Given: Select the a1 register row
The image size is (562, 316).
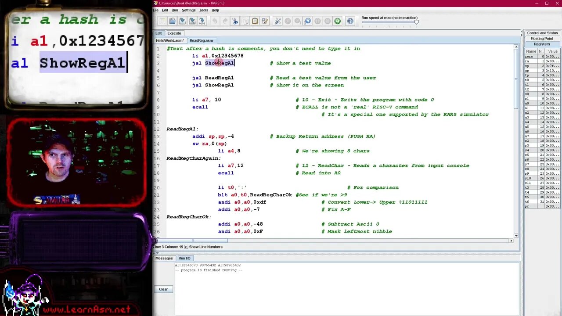Looking at the screenshot, I should (543, 108).
